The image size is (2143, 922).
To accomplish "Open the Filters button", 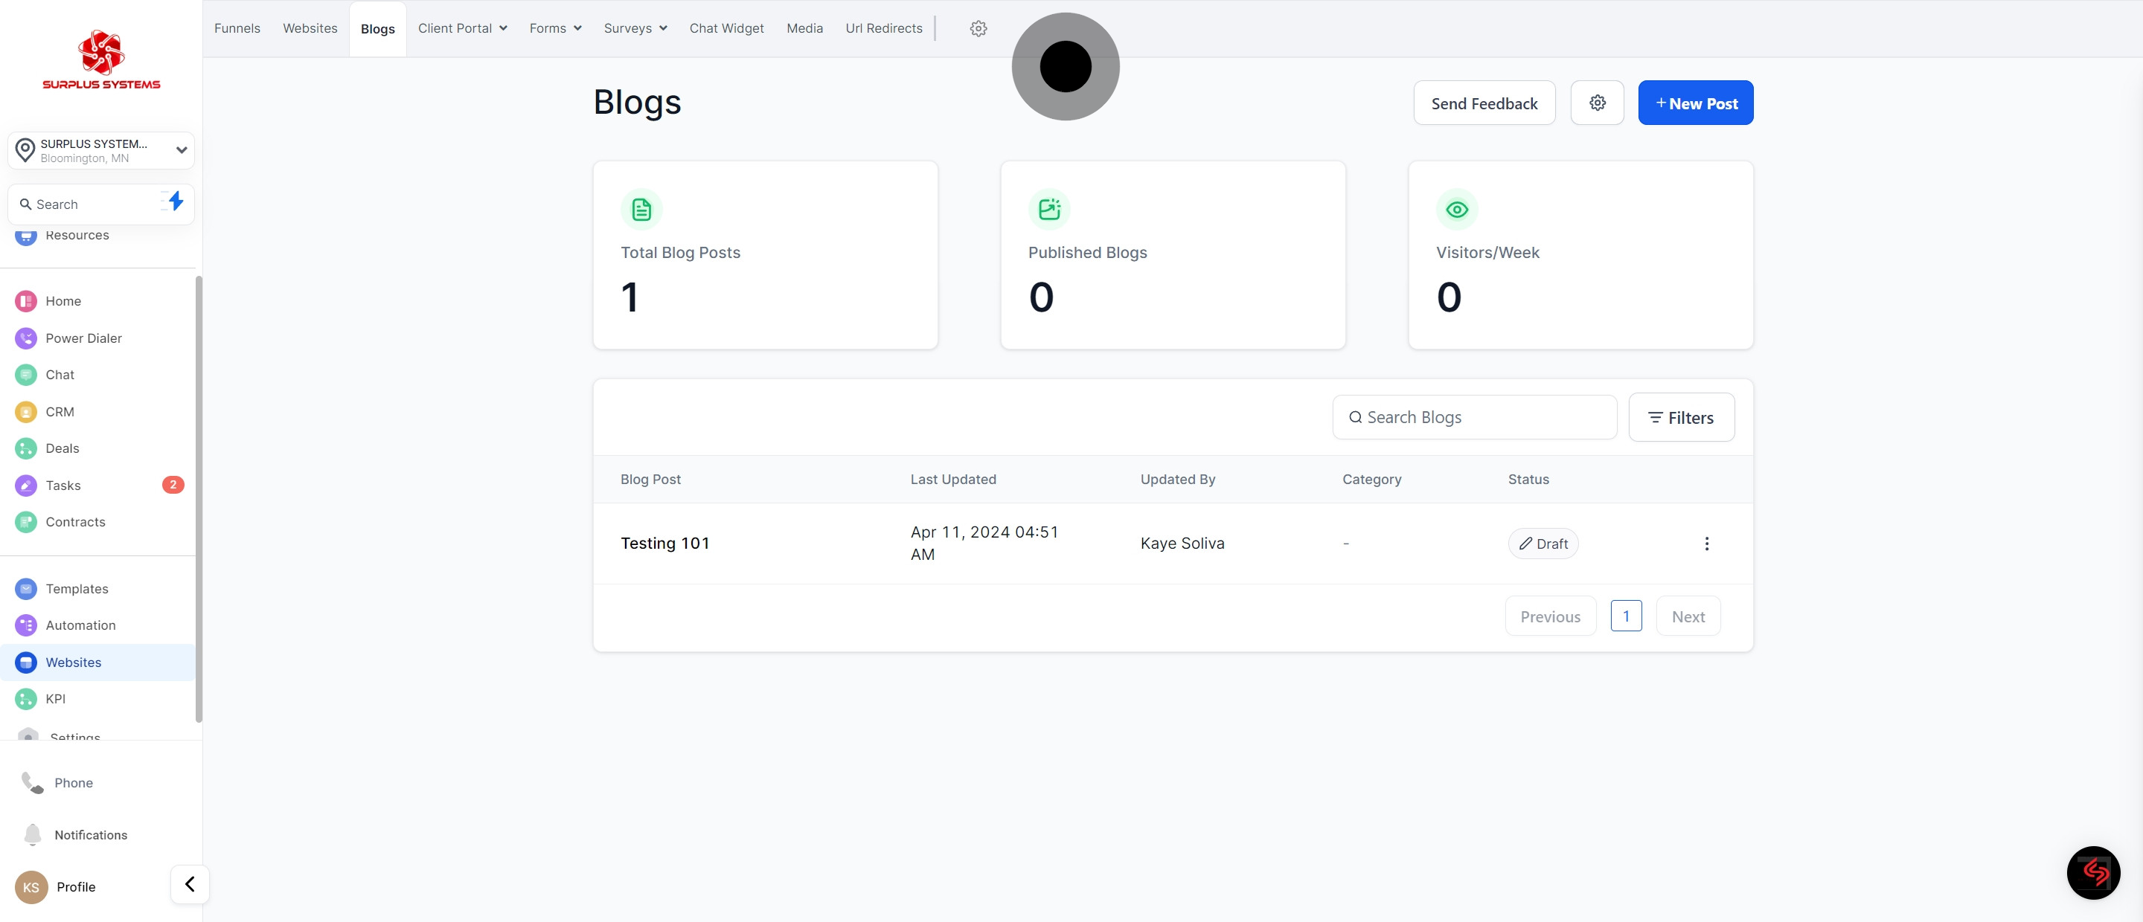I will 1680,417.
